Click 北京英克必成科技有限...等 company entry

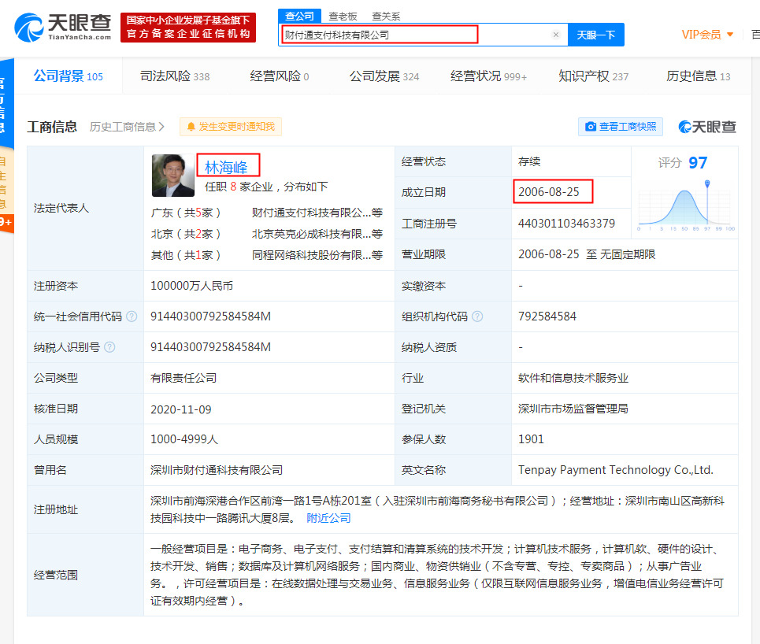tap(317, 234)
